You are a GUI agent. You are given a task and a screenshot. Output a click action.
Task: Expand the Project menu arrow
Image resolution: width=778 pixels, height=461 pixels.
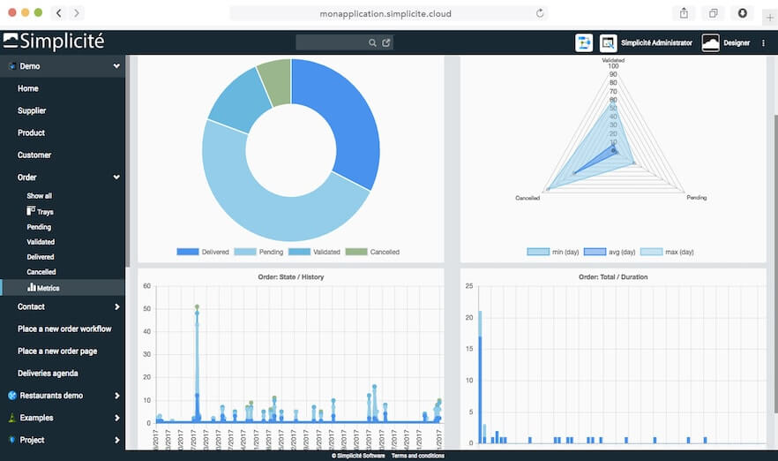(117, 440)
